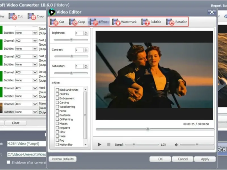Click the C:\Videos-Ukeysoft output folder field
Viewport: 227px width, 170px height.
27,154
